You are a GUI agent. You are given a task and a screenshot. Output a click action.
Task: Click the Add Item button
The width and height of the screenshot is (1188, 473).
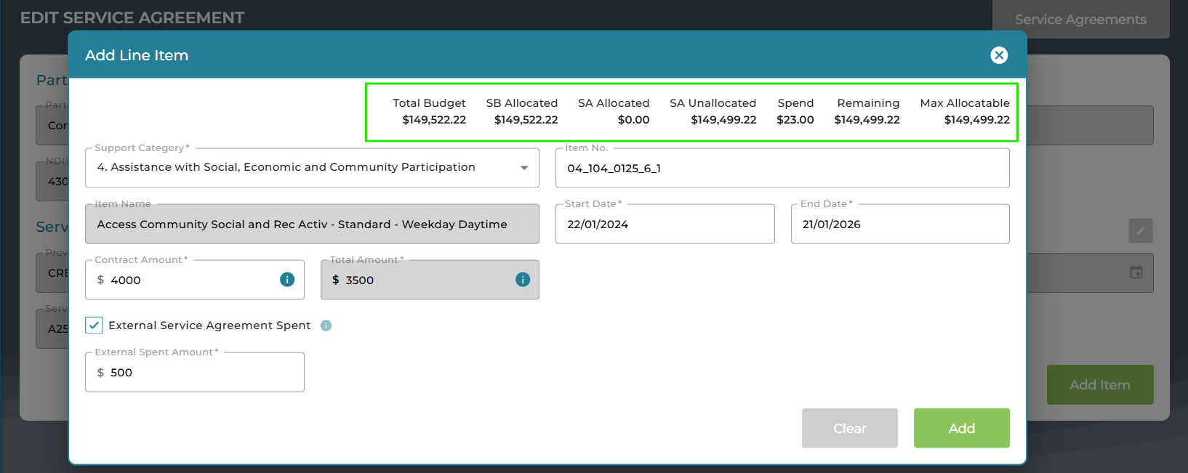[x=1099, y=385]
